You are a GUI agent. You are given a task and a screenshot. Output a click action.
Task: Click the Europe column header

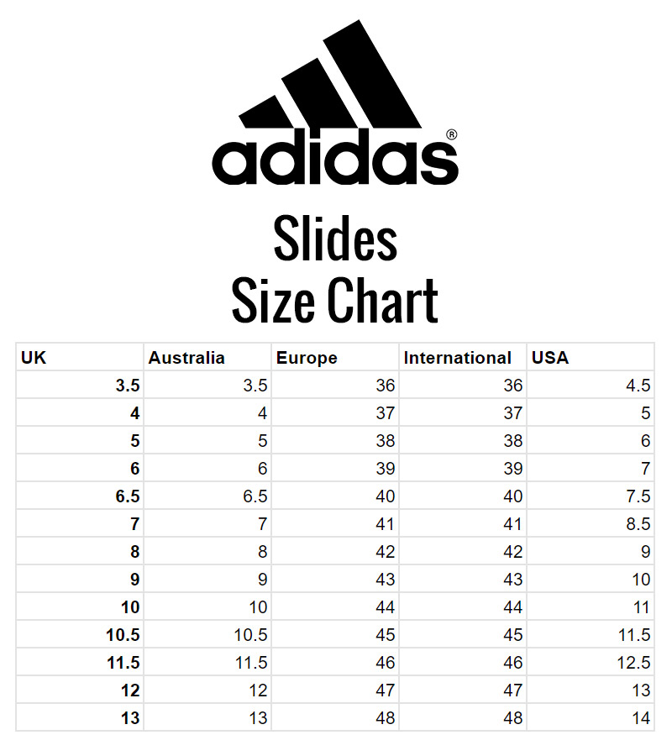(x=335, y=357)
